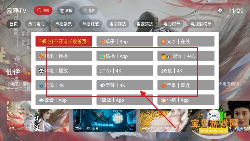Switch to the 热播剧集 tab

[x=64, y=24]
